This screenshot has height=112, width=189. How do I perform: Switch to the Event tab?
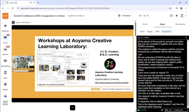point(145,24)
